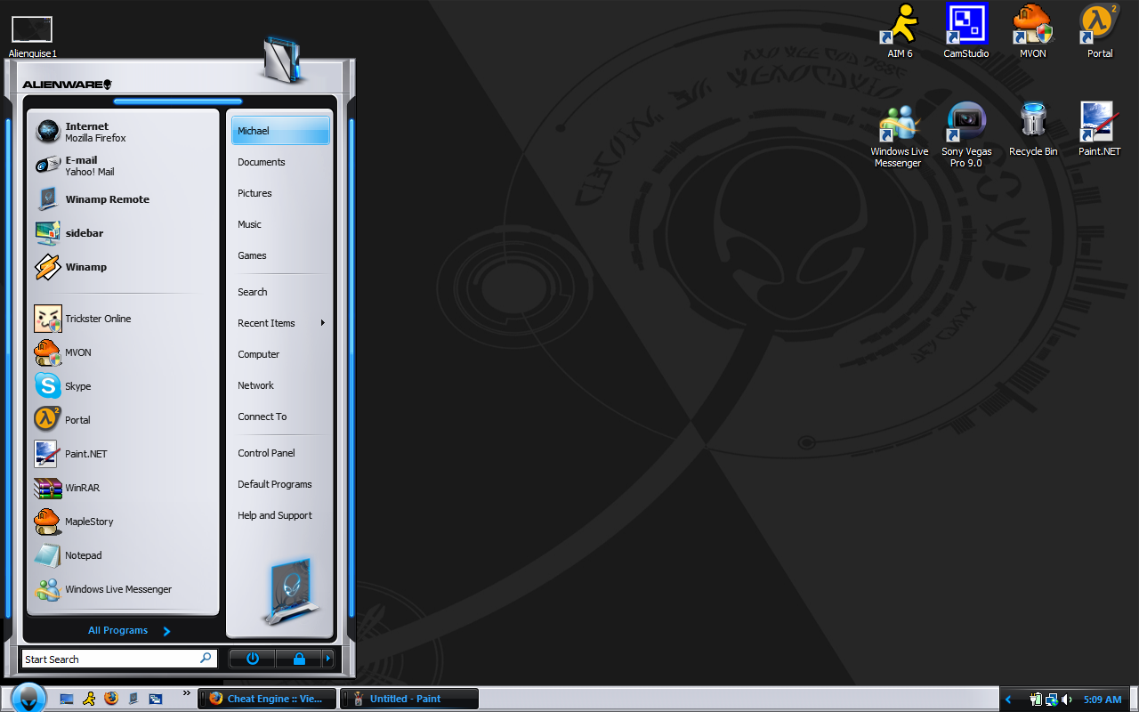Click the All Programs link
1139x712 pixels.
point(117,629)
